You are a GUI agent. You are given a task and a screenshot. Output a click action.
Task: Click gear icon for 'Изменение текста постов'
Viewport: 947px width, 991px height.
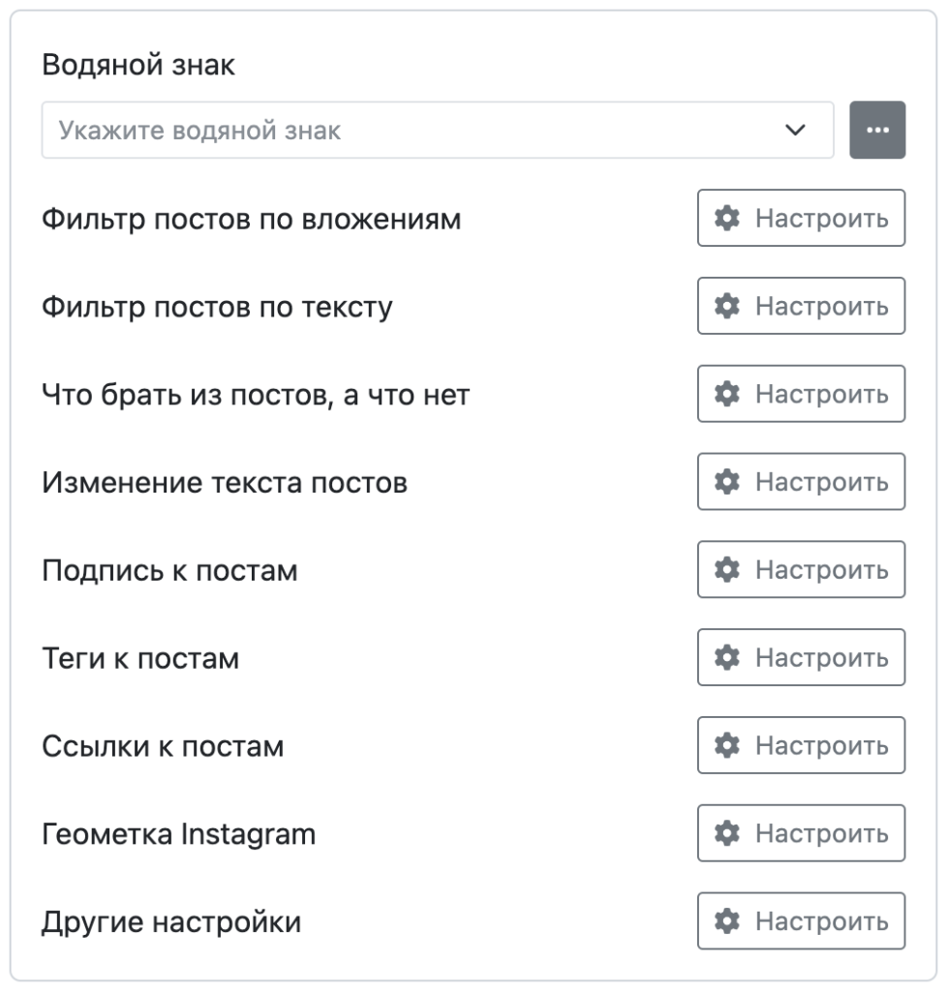click(x=725, y=482)
